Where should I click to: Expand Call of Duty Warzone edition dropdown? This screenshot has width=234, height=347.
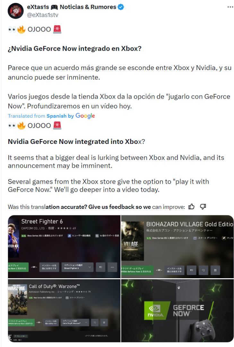74,323
